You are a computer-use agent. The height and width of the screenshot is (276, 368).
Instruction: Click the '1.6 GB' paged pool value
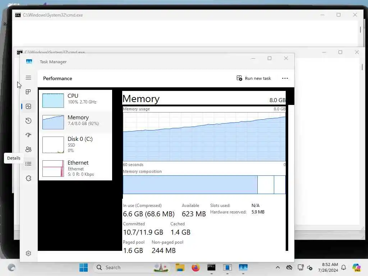[x=133, y=250]
